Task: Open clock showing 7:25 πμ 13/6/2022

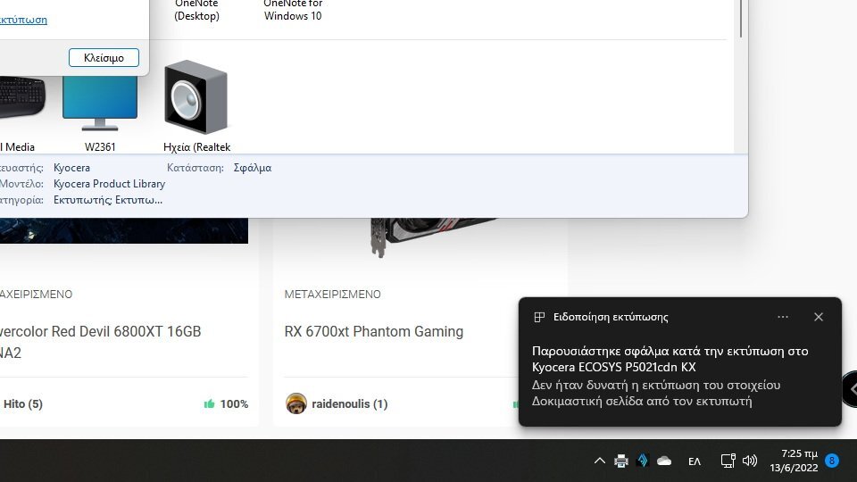Action: [795, 461]
